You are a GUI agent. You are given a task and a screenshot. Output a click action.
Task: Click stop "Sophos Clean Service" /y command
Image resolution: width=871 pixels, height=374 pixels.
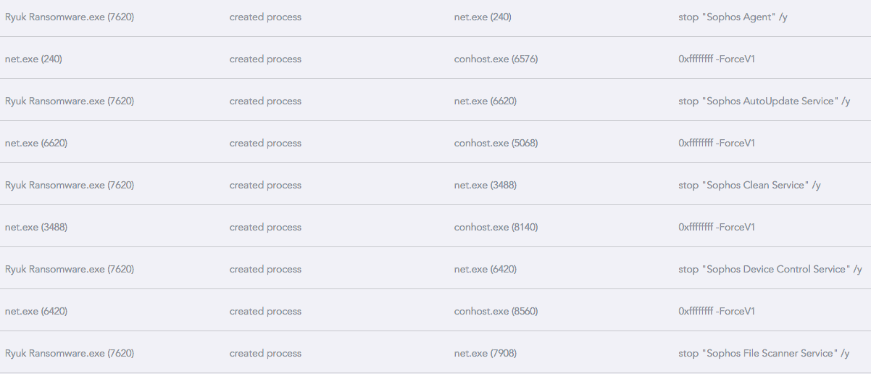coord(749,185)
